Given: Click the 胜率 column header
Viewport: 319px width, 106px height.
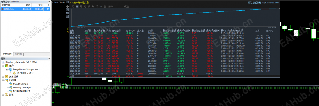Looking at the screenshot, I should point(258,31).
